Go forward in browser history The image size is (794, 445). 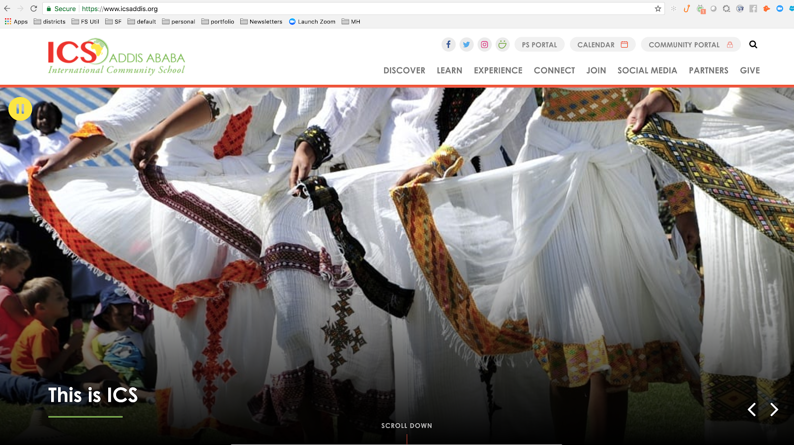pos(20,8)
